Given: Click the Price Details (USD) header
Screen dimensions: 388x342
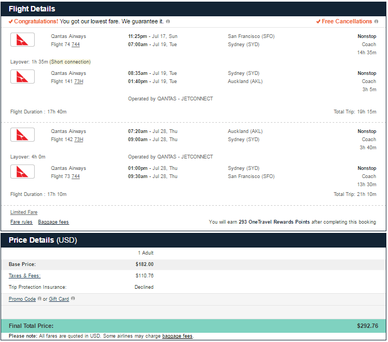Looking at the screenshot, I should tap(43, 240).
